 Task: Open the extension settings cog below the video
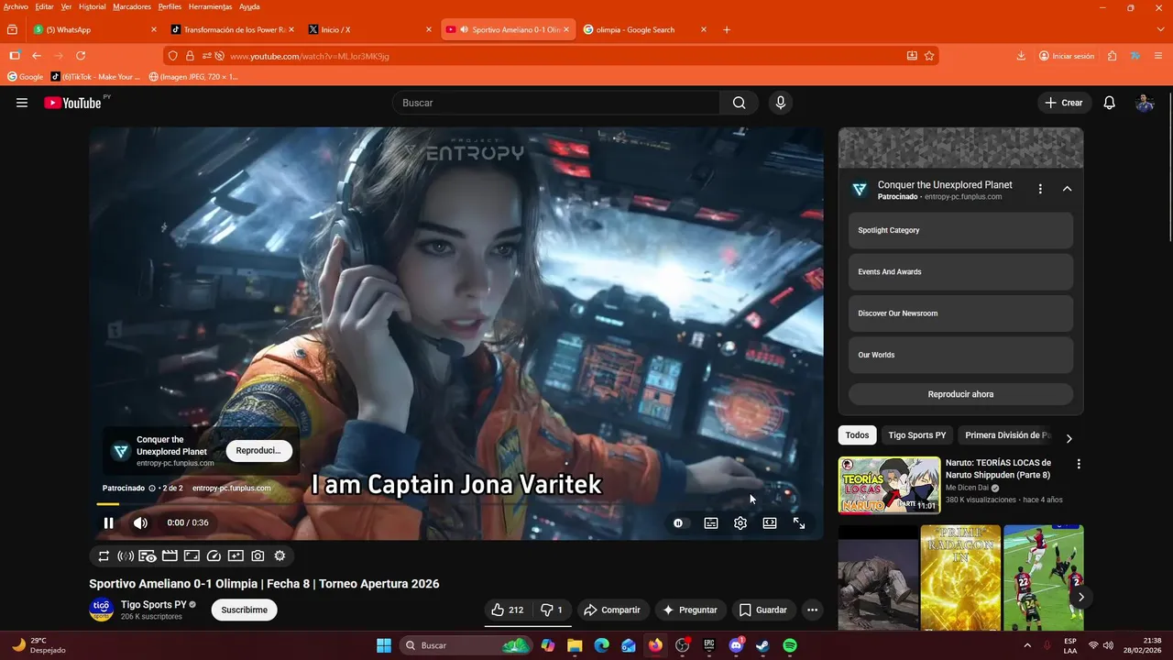click(280, 555)
